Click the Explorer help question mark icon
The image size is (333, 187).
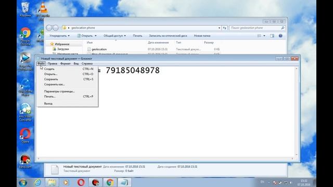click(280, 36)
